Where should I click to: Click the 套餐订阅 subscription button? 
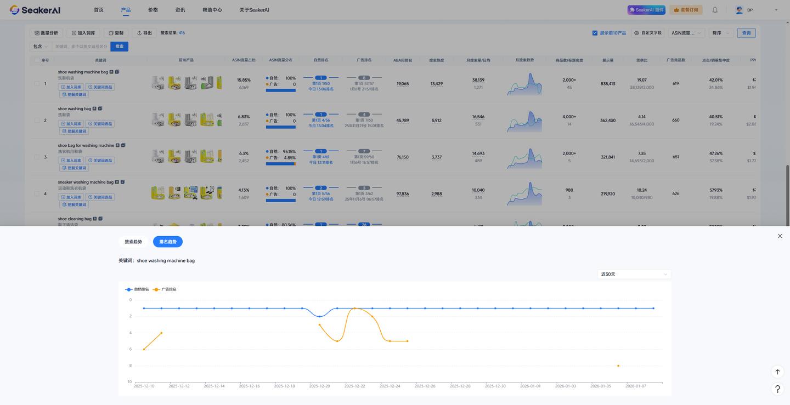(686, 10)
